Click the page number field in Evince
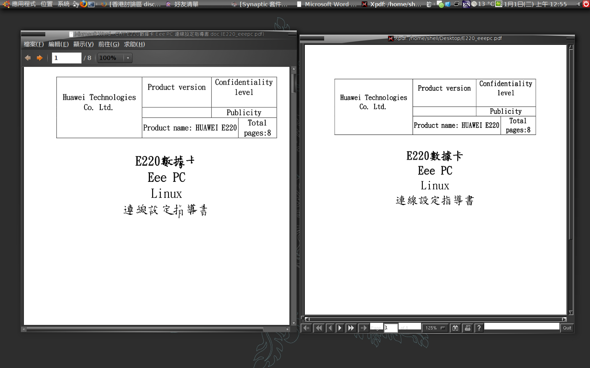 [67, 58]
